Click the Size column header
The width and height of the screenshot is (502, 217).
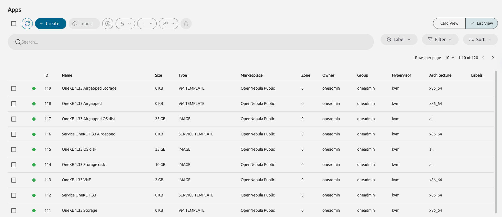(x=159, y=75)
